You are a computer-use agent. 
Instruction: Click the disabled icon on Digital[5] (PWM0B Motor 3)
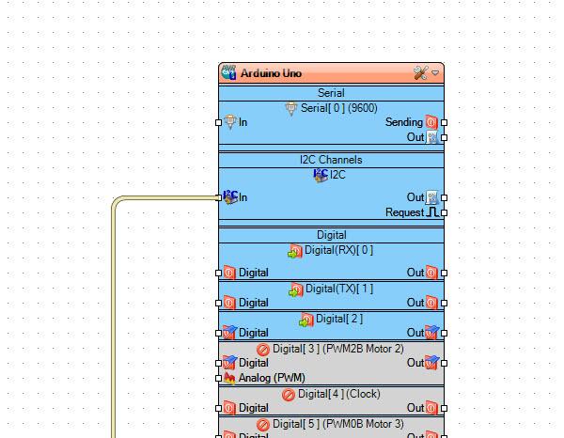pyautogui.click(x=263, y=425)
